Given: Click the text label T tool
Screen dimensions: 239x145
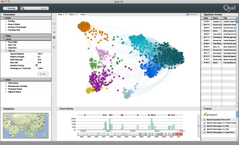Looking at the screenshot, I should pyautogui.click(x=54, y=37).
